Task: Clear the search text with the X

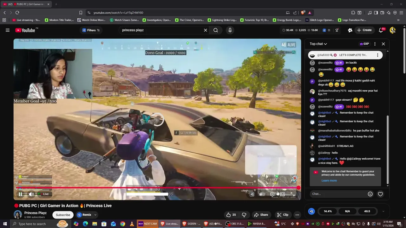Action: (206, 30)
